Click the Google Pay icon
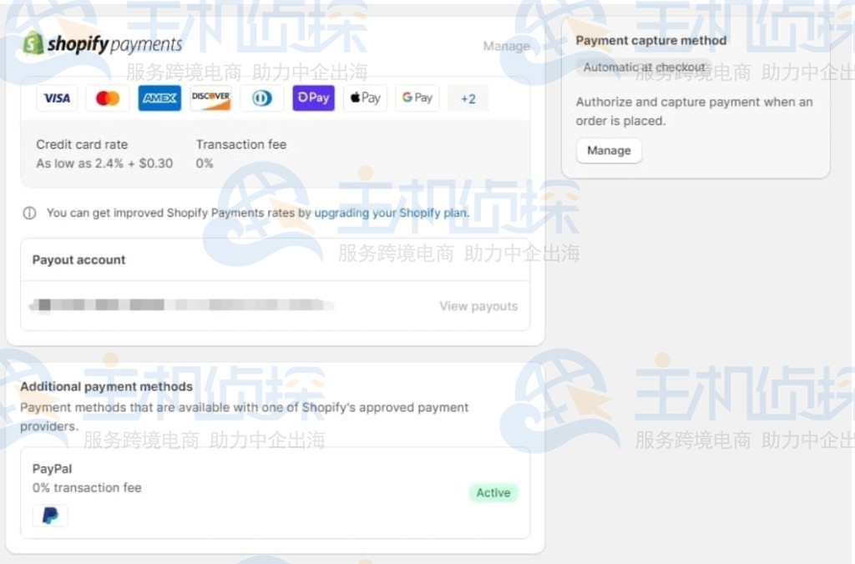 pos(417,98)
